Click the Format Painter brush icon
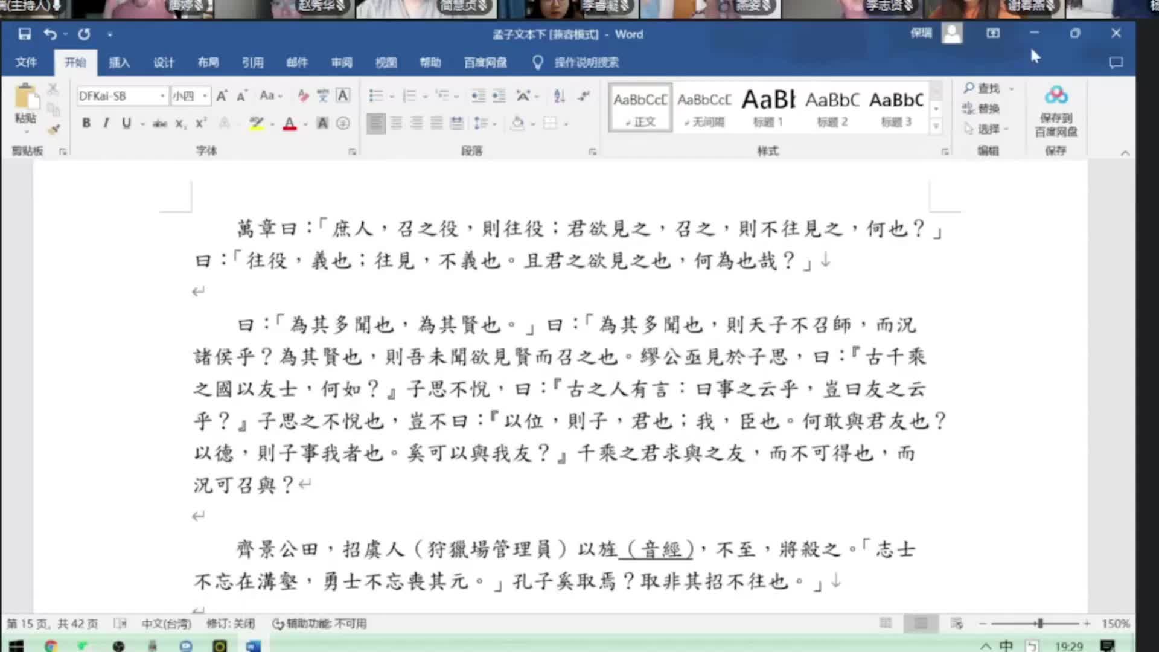This screenshot has width=1159, height=652. pyautogui.click(x=54, y=129)
